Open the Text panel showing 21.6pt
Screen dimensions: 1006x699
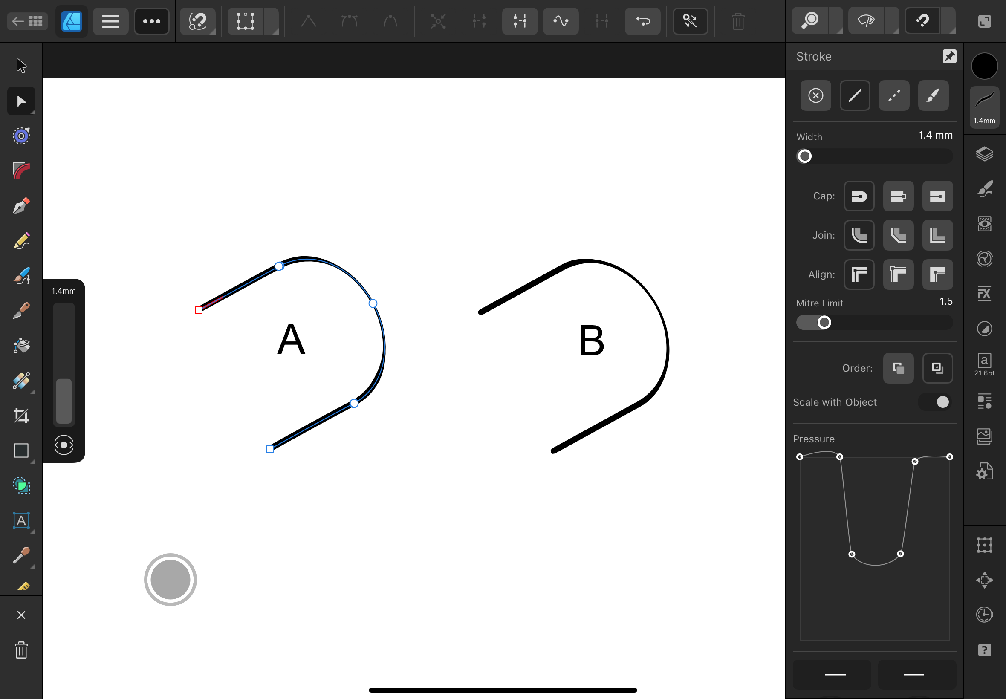(984, 364)
